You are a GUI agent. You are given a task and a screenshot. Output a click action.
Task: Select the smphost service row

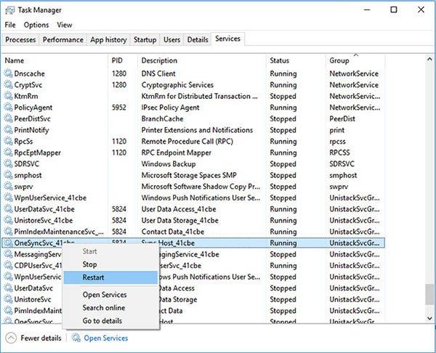click(x=28, y=175)
